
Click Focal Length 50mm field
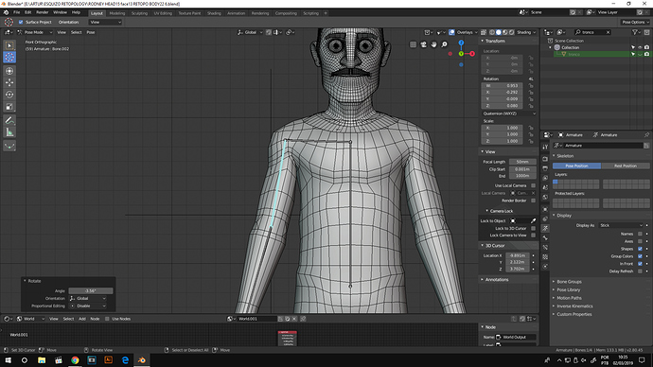coord(522,162)
